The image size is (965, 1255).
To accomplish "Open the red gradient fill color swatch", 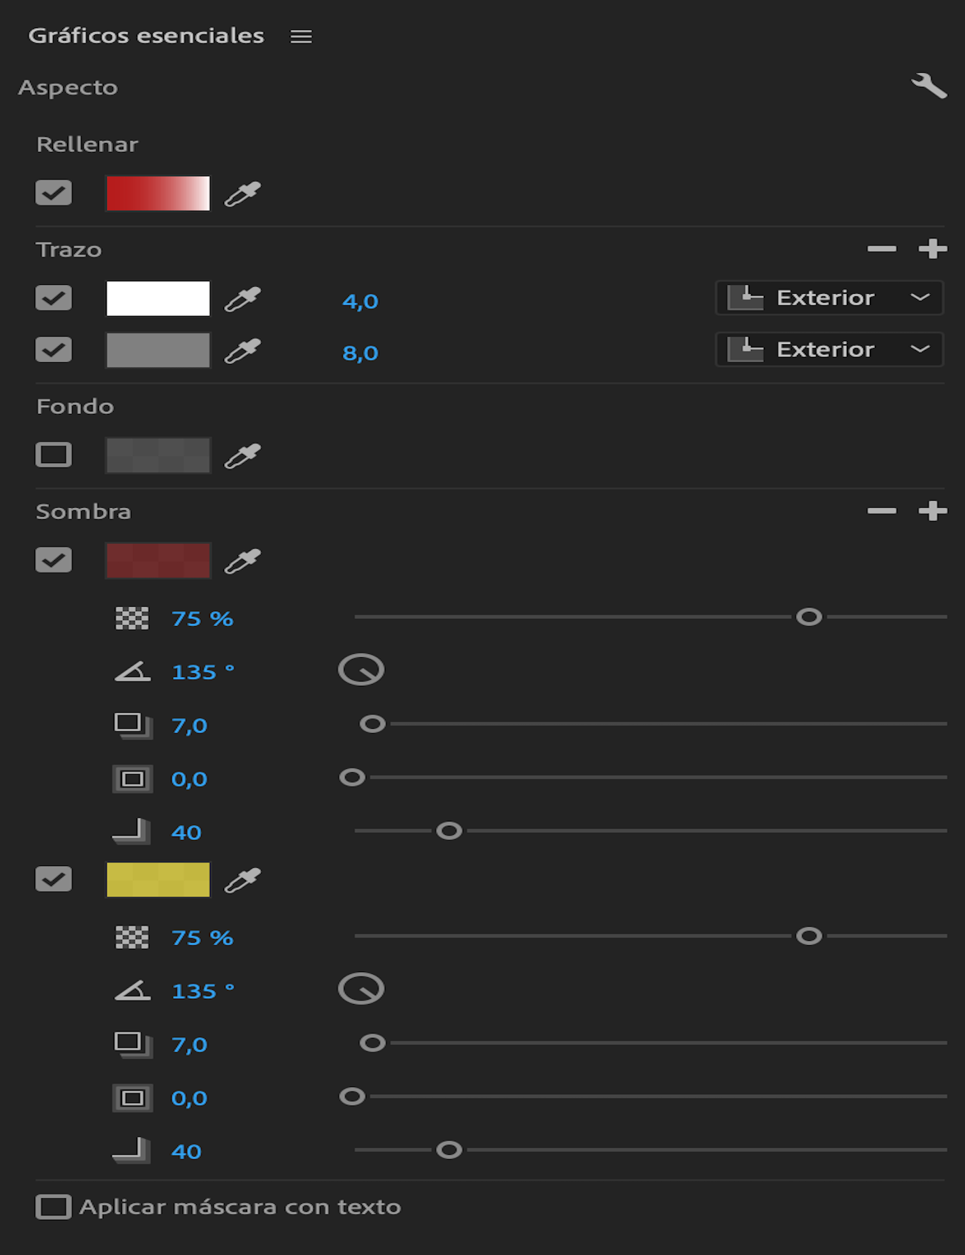I will pyautogui.click(x=158, y=194).
